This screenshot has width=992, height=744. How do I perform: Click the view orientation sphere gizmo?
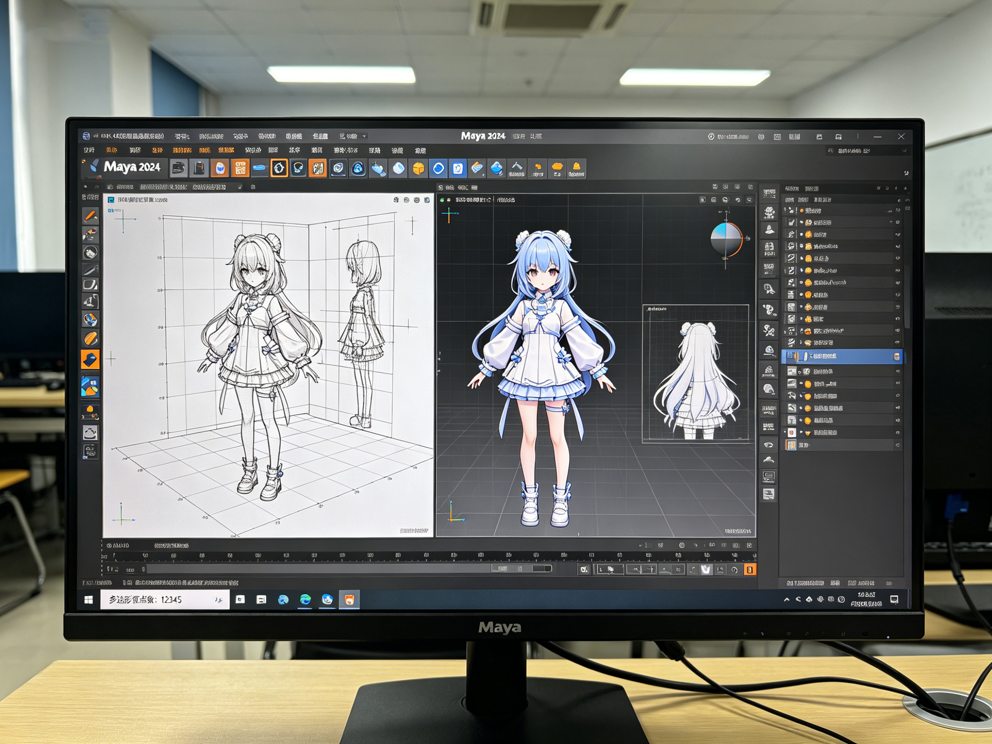click(726, 240)
